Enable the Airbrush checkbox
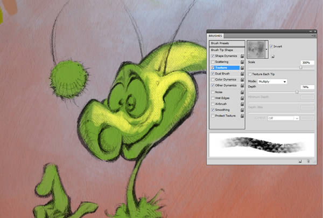323x218 pixels. (x=213, y=104)
